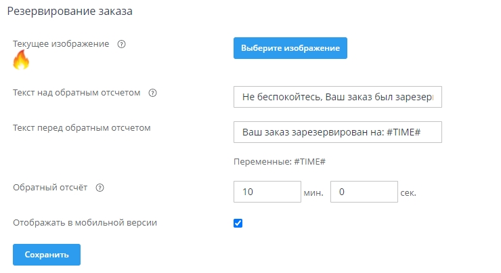Click the Переменные: #TIME# hint text

coord(280,162)
